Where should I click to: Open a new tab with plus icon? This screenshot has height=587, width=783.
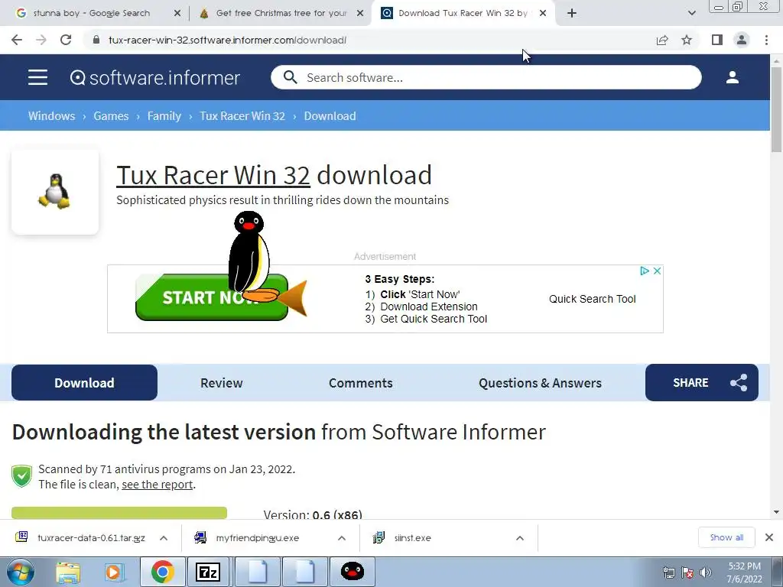572,13
